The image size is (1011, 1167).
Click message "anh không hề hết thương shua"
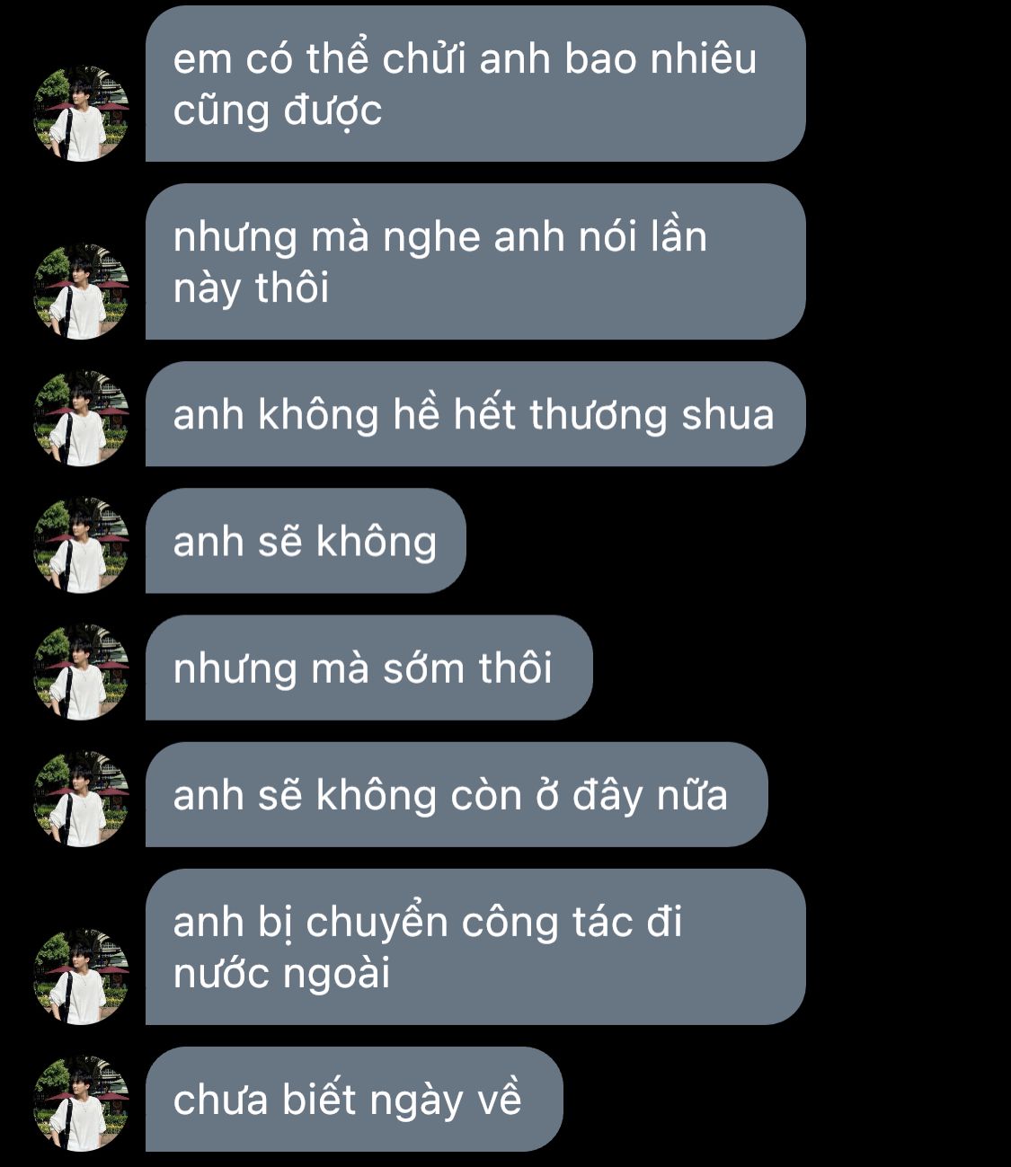(x=475, y=414)
